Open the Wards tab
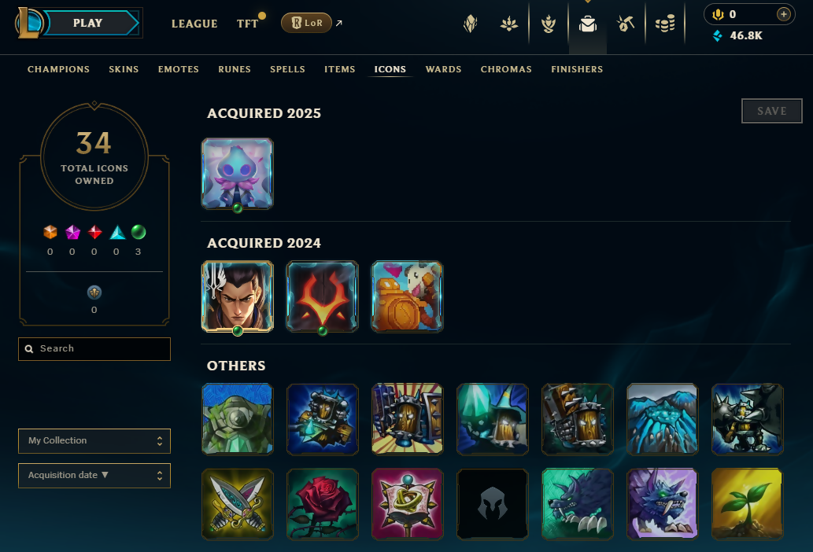This screenshot has width=813, height=552. point(443,69)
